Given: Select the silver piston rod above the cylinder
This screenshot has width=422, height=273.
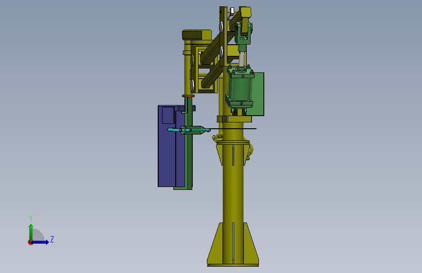Looking at the screenshot, I should [242, 59].
